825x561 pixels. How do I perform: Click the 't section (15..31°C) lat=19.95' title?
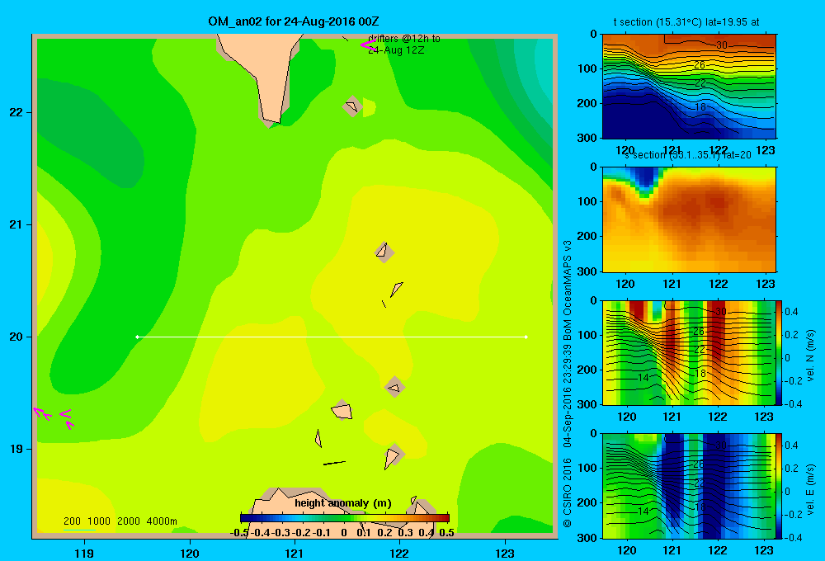pyautogui.click(x=686, y=22)
